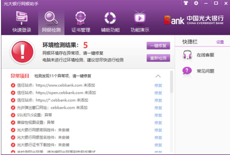Click red icon beside *.cebbank.com trusted site
The height and width of the screenshot is (155, 230).
pos(13,100)
